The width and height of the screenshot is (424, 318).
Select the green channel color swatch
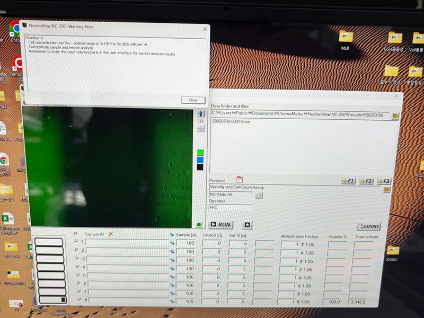pos(200,153)
